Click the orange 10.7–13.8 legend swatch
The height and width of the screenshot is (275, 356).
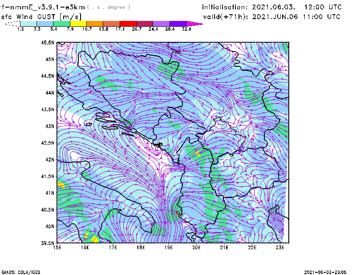coord(95,24)
